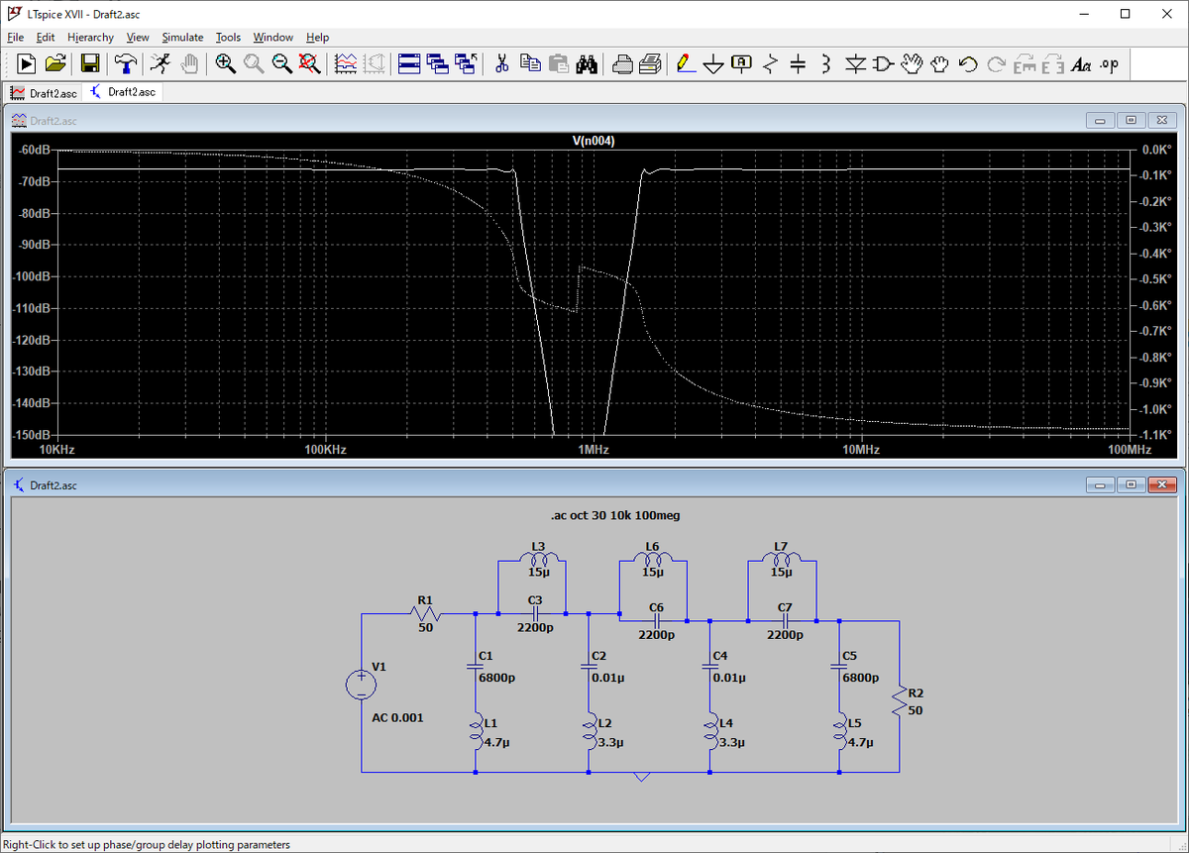Click the Zoom Full Extents crossed magnifier icon
1189x853 pixels.
(309, 63)
